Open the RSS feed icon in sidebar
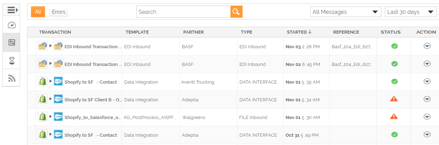 (x=11, y=78)
